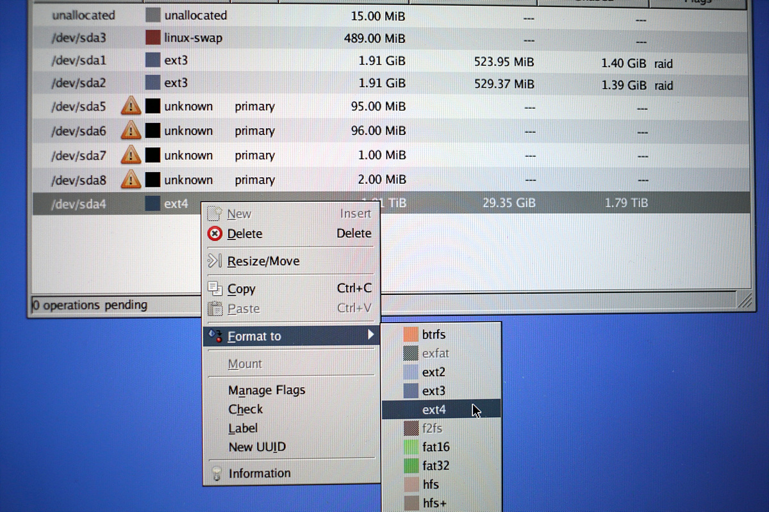This screenshot has width=769, height=512.
Task: Click the window resize grip corner
Action: click(744, 300)
